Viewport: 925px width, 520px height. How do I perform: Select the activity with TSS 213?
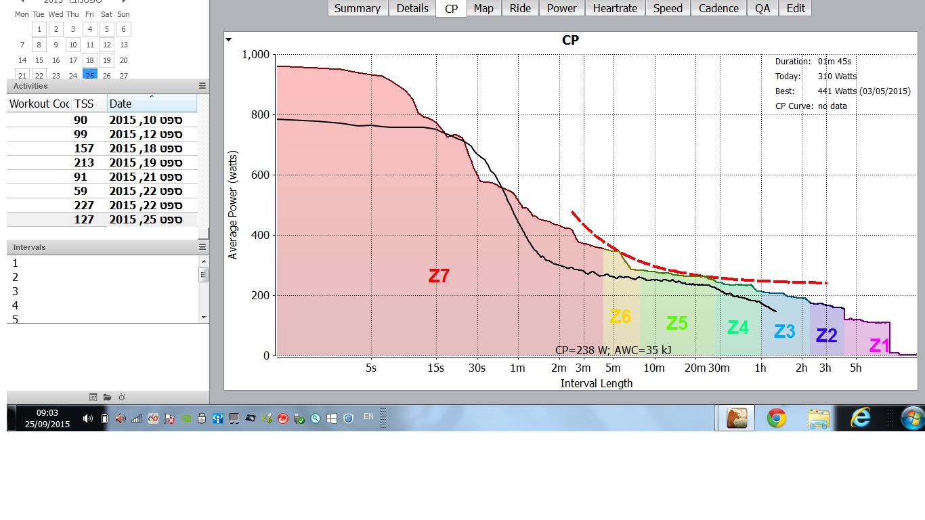coord(102,162)
